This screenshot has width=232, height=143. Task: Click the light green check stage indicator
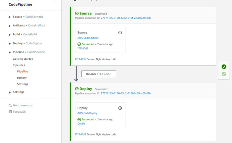[224, 74]
